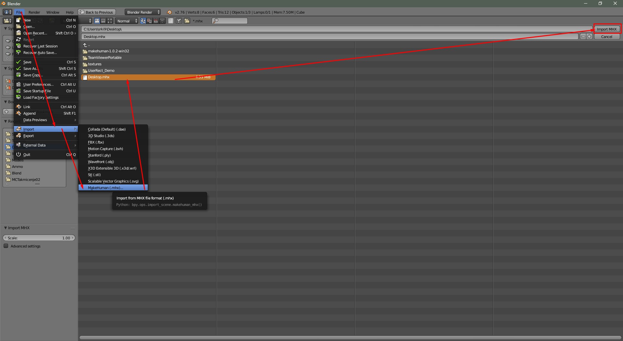
Task: Choose Collada (Default) (.dae) import
Action: click(113, 129)
